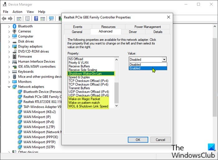Click the Back arrow in Device Manager toolbar
Viewport: 218px width, 160px height.
(x=4, y=18)
